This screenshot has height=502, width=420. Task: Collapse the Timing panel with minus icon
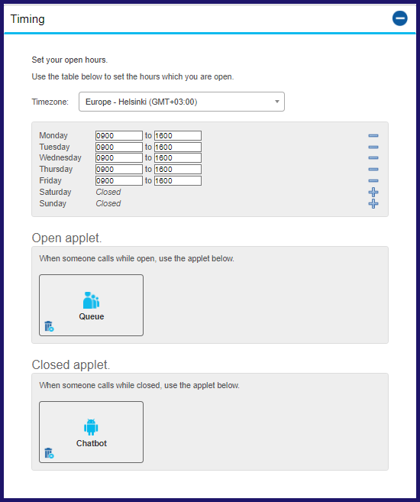(x=400, y=18)
